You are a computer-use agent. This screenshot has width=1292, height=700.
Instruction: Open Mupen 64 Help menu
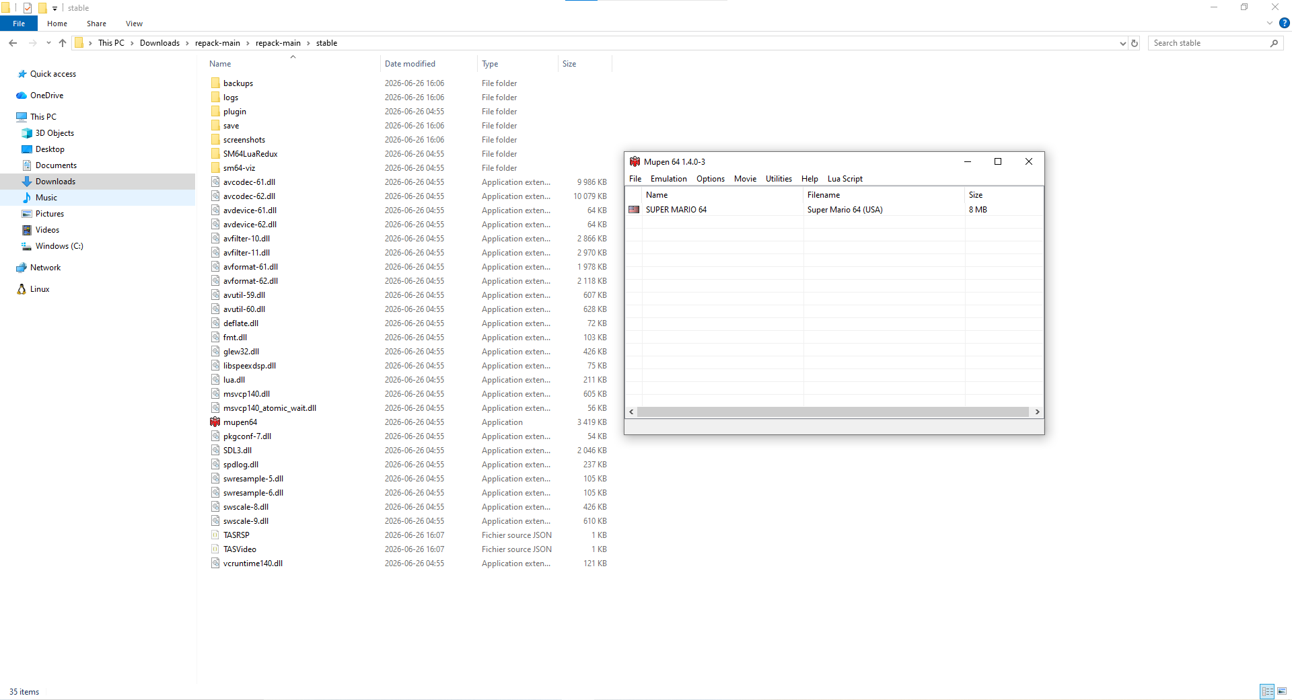(810, 179)
